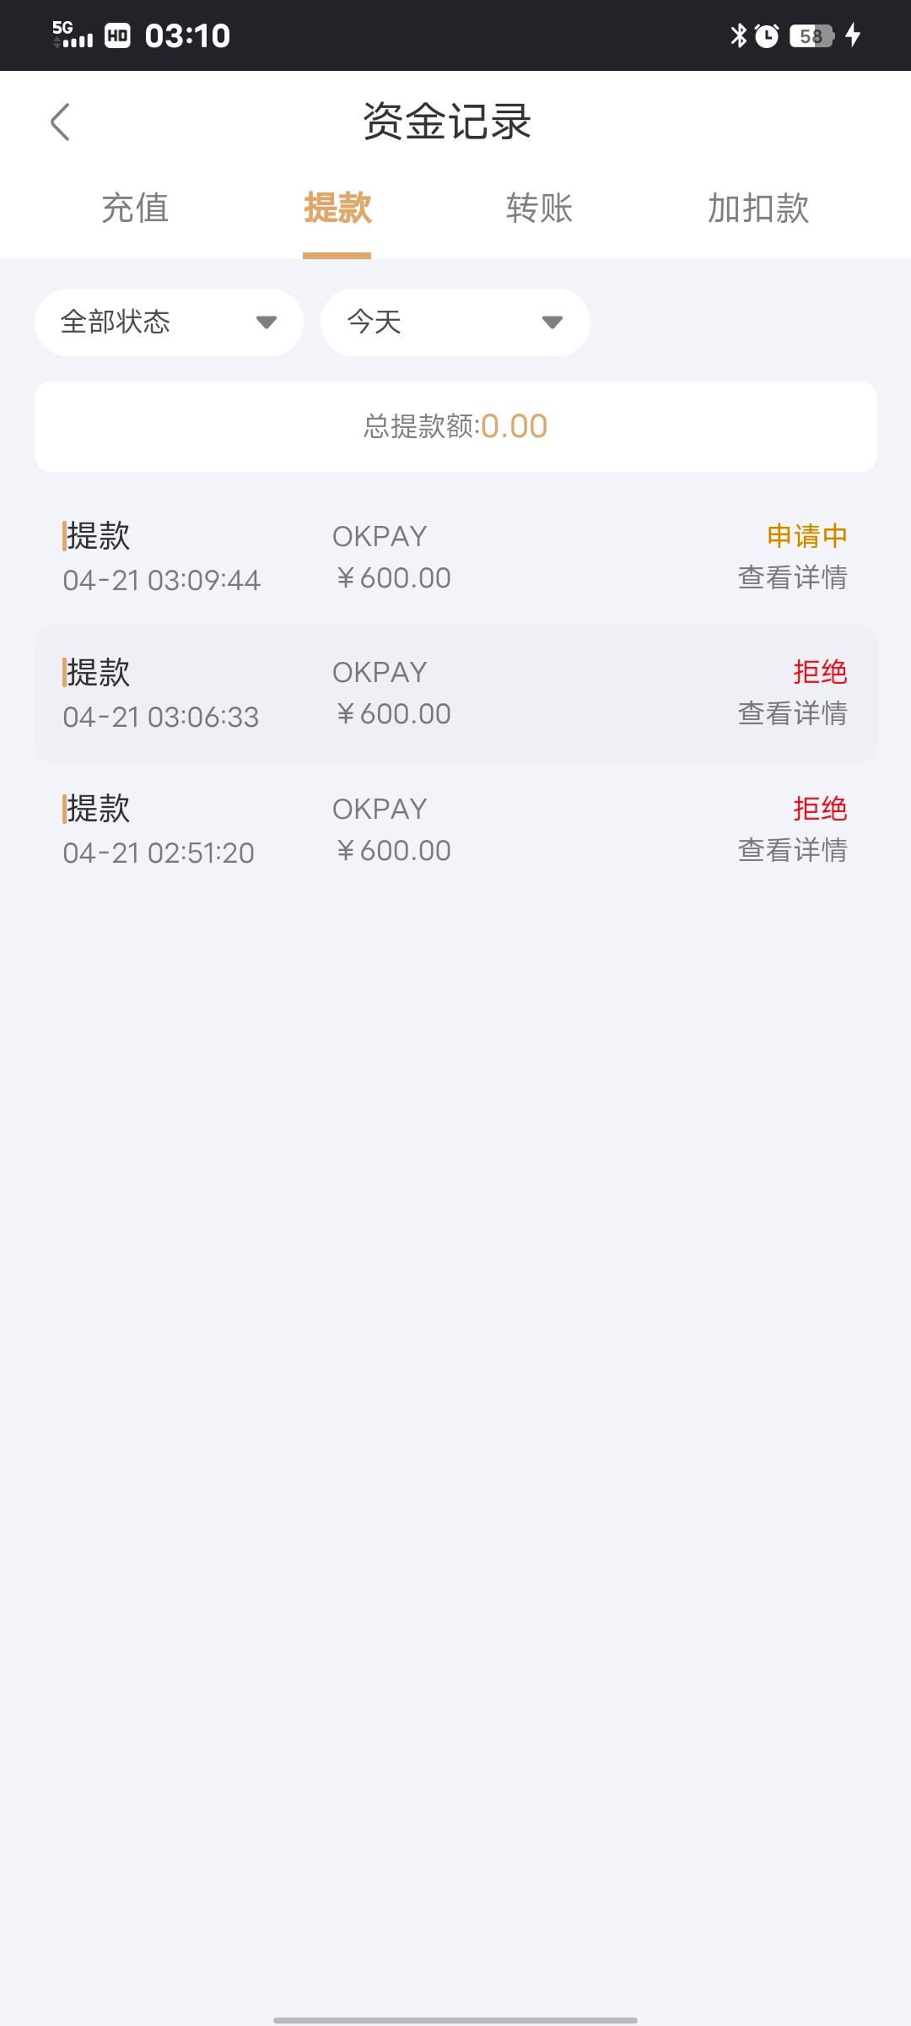View details of the 02:51:20 withdrawal

tap(792, 851)
